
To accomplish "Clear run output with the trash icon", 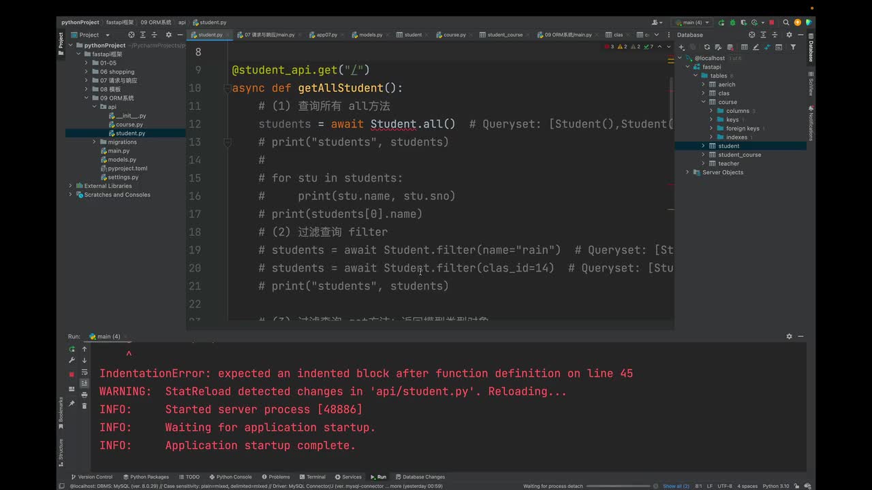I will tap(84, 406).
